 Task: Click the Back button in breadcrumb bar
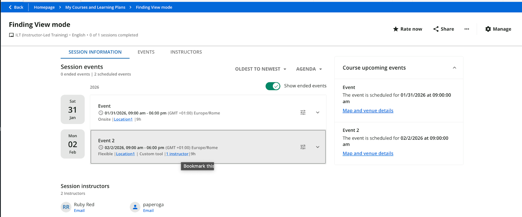coord(16,7)
